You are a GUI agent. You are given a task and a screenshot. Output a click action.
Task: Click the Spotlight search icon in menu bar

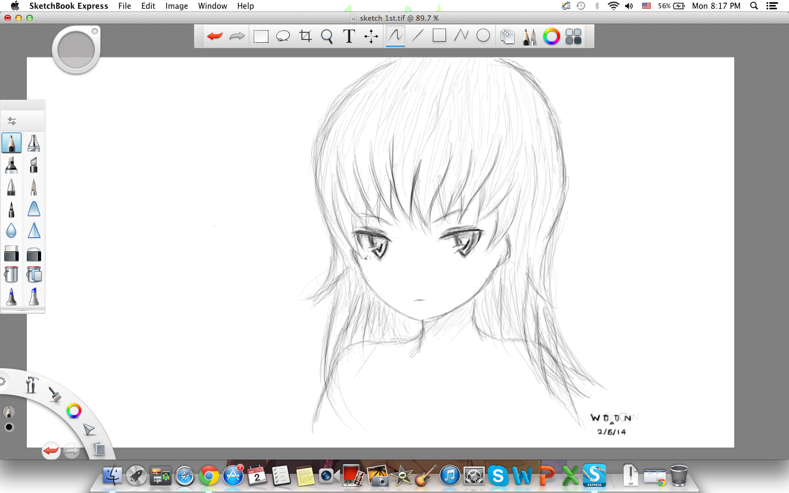pyautogui.click(x=754, y=6)
